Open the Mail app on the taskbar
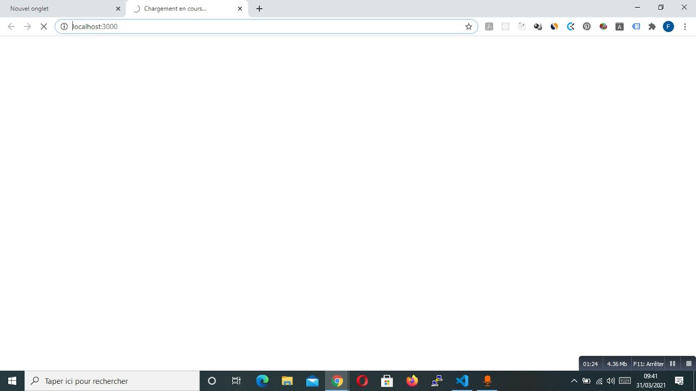696x391 pixels. click(x=312, y=381)
